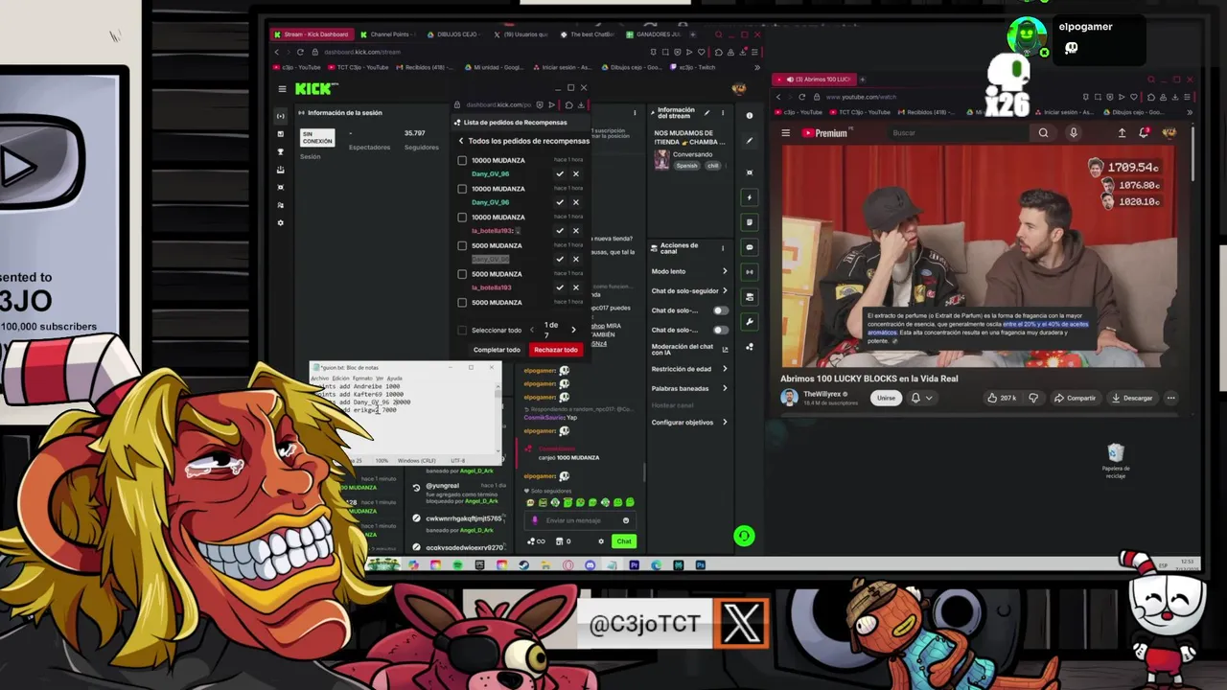Click Descargar under the YouTube video

tap(1131, 398)
